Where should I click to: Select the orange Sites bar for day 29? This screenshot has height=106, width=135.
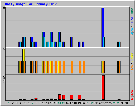[119, 67]
